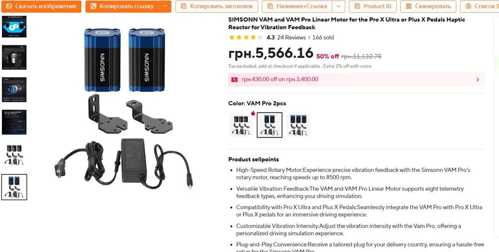Pick the black three motors hot variant
This screenshot has width=499, height=252.
[x=241, y=125]
